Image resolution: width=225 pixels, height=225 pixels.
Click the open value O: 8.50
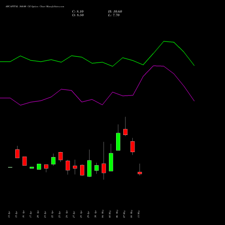pos(78,15)
